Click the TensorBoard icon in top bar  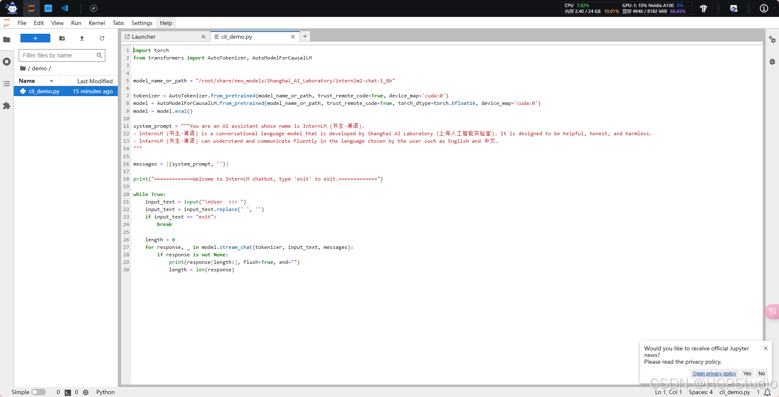703,8
